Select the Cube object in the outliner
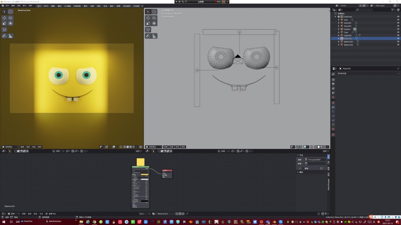Image resolution: width=401 pixels, height=225 pixels. pyautogui.click(x=346, y=32)
